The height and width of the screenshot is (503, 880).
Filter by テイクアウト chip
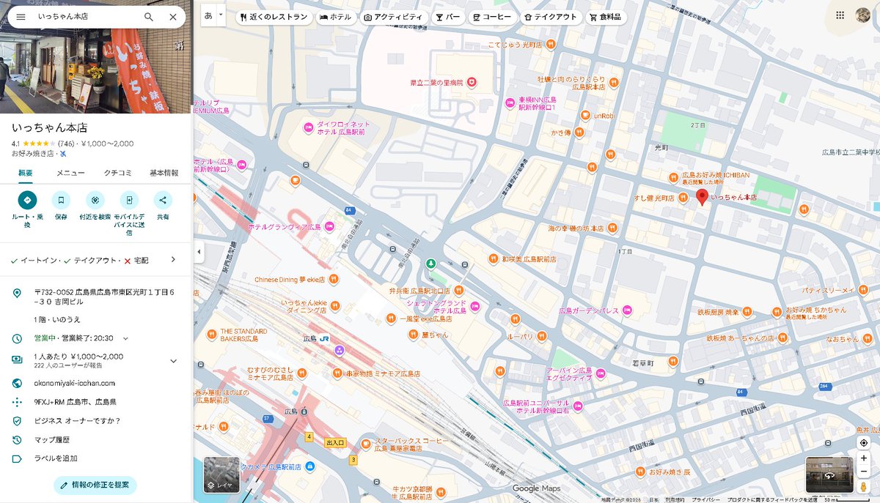551,17
